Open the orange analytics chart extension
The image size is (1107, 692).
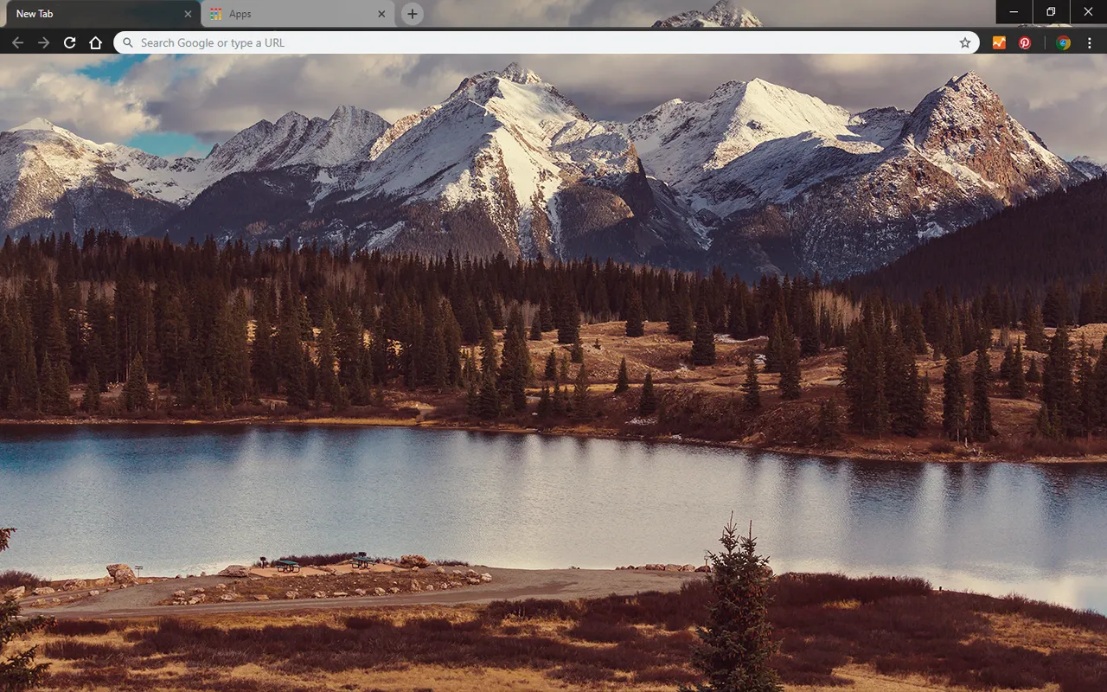tap(999, 42)
